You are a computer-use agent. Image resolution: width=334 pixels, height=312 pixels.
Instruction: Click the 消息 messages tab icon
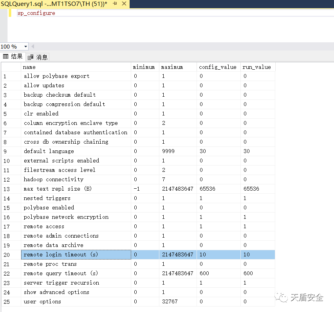pos(31,57)
